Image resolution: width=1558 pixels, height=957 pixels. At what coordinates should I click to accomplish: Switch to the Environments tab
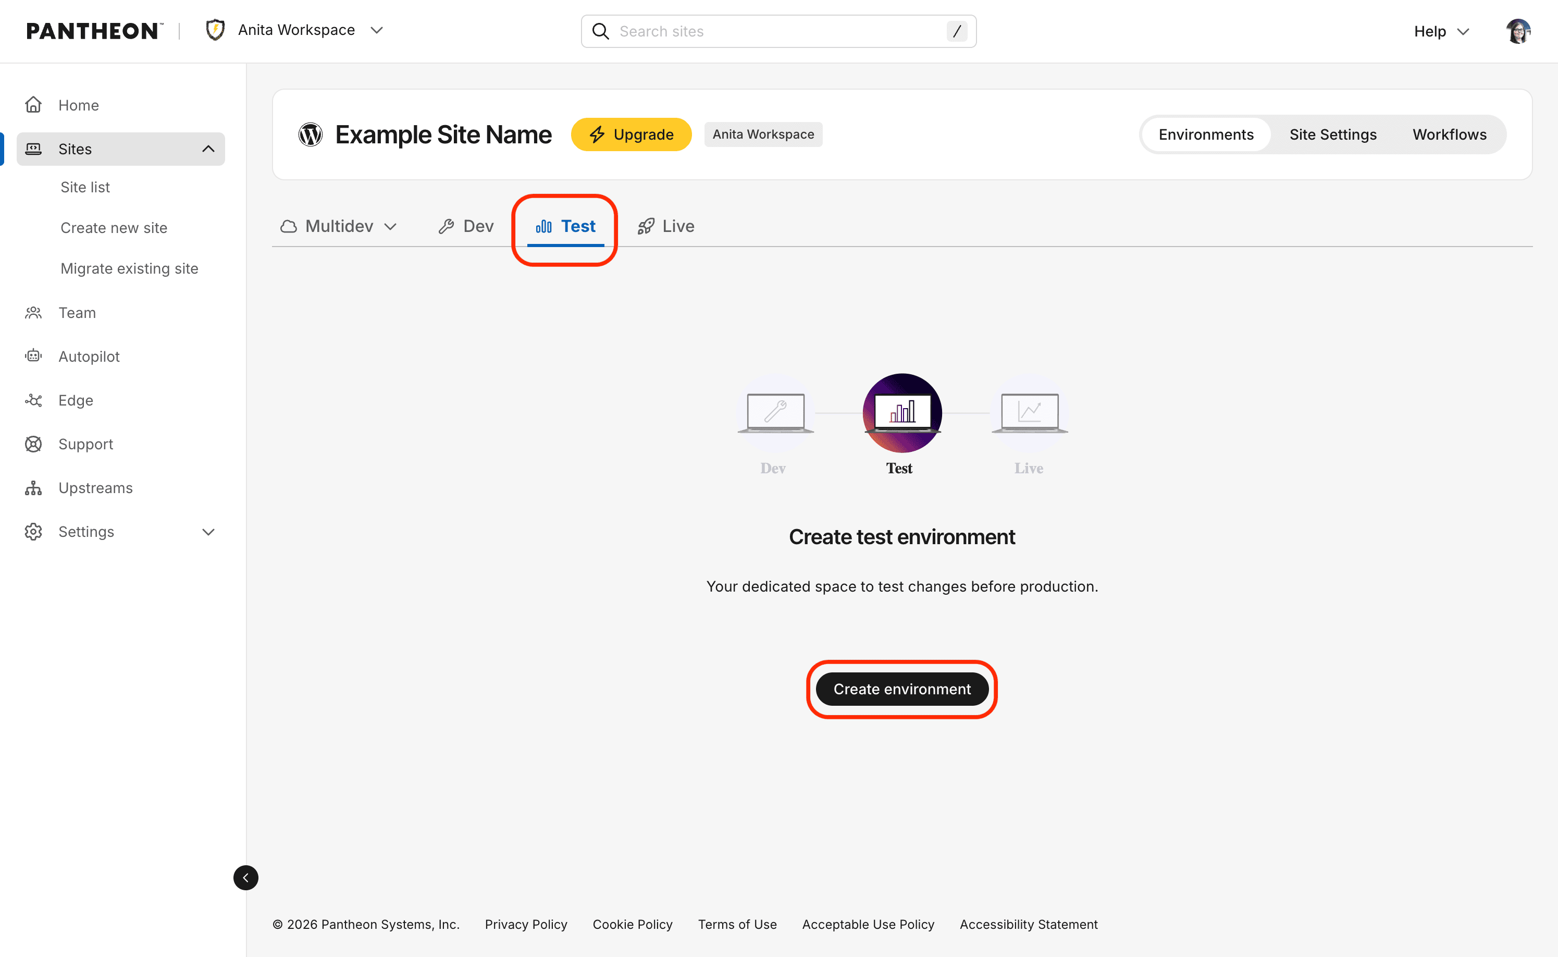1206,134
